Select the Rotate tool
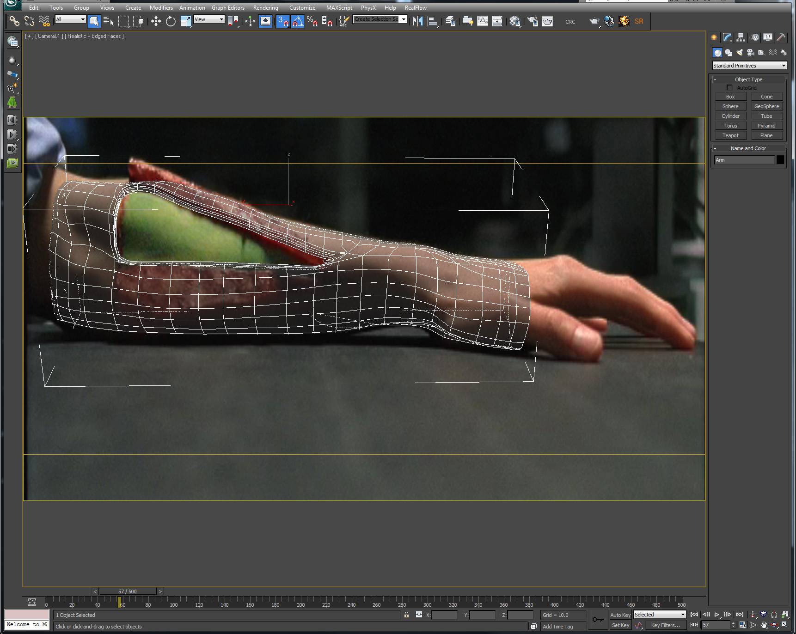Viewport: 796px width, 634px height. pos(171,21)
